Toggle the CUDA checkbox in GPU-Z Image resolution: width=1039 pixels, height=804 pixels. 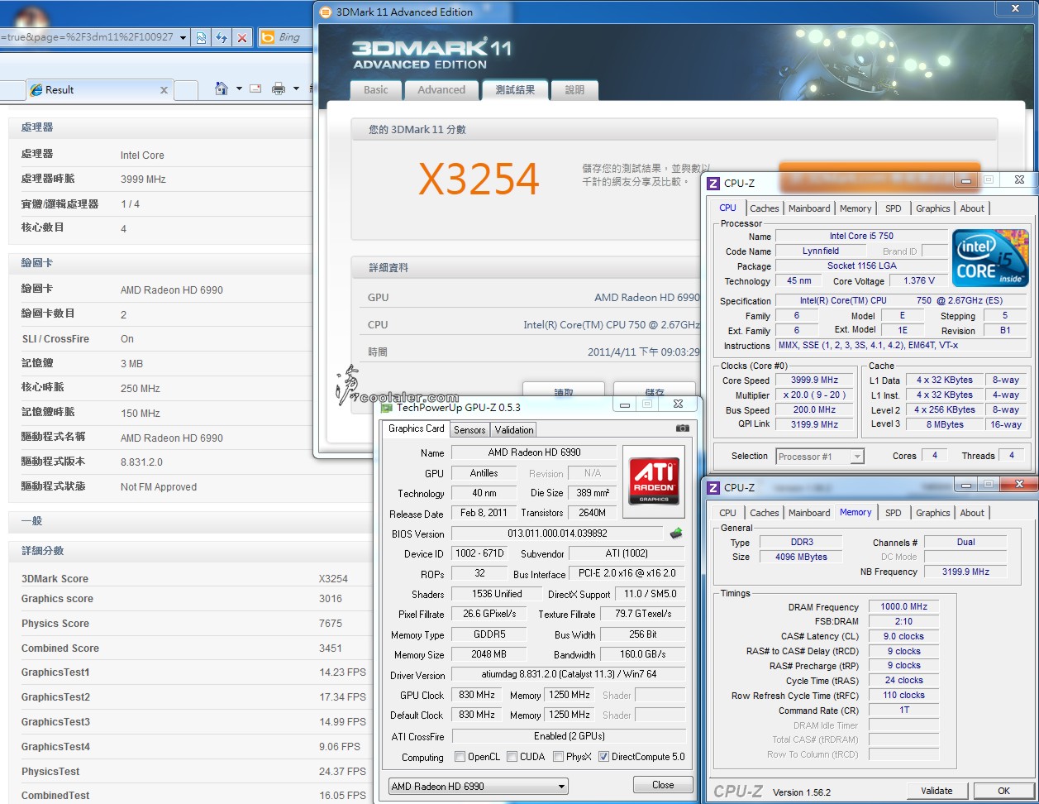click(x=512, y=757)
